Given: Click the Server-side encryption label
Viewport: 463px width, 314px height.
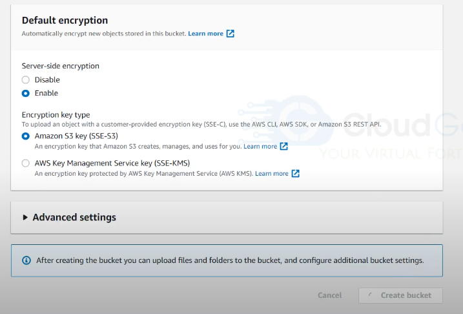Looking at the screenshot, I should point(61,66).
